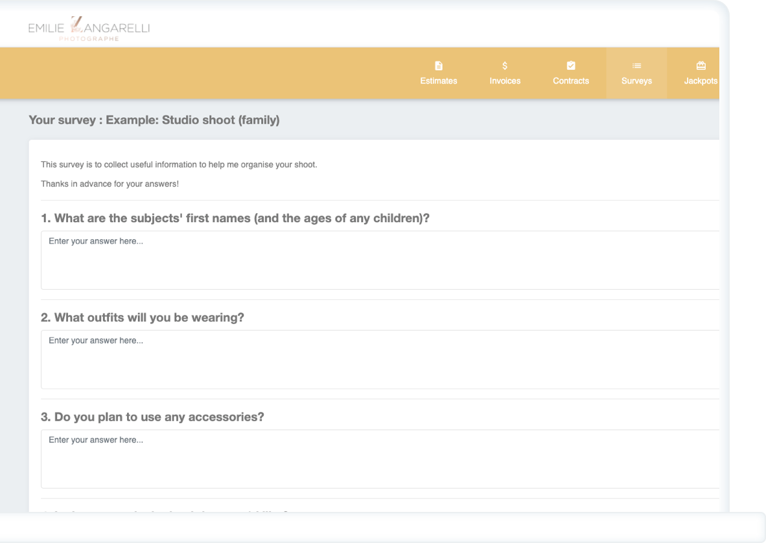Click the survey introduction sentence

pyautogui.click(x=179, y=165)
